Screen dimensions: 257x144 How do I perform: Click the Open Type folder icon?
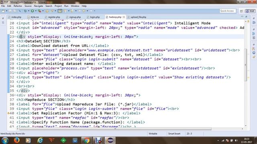47,11
